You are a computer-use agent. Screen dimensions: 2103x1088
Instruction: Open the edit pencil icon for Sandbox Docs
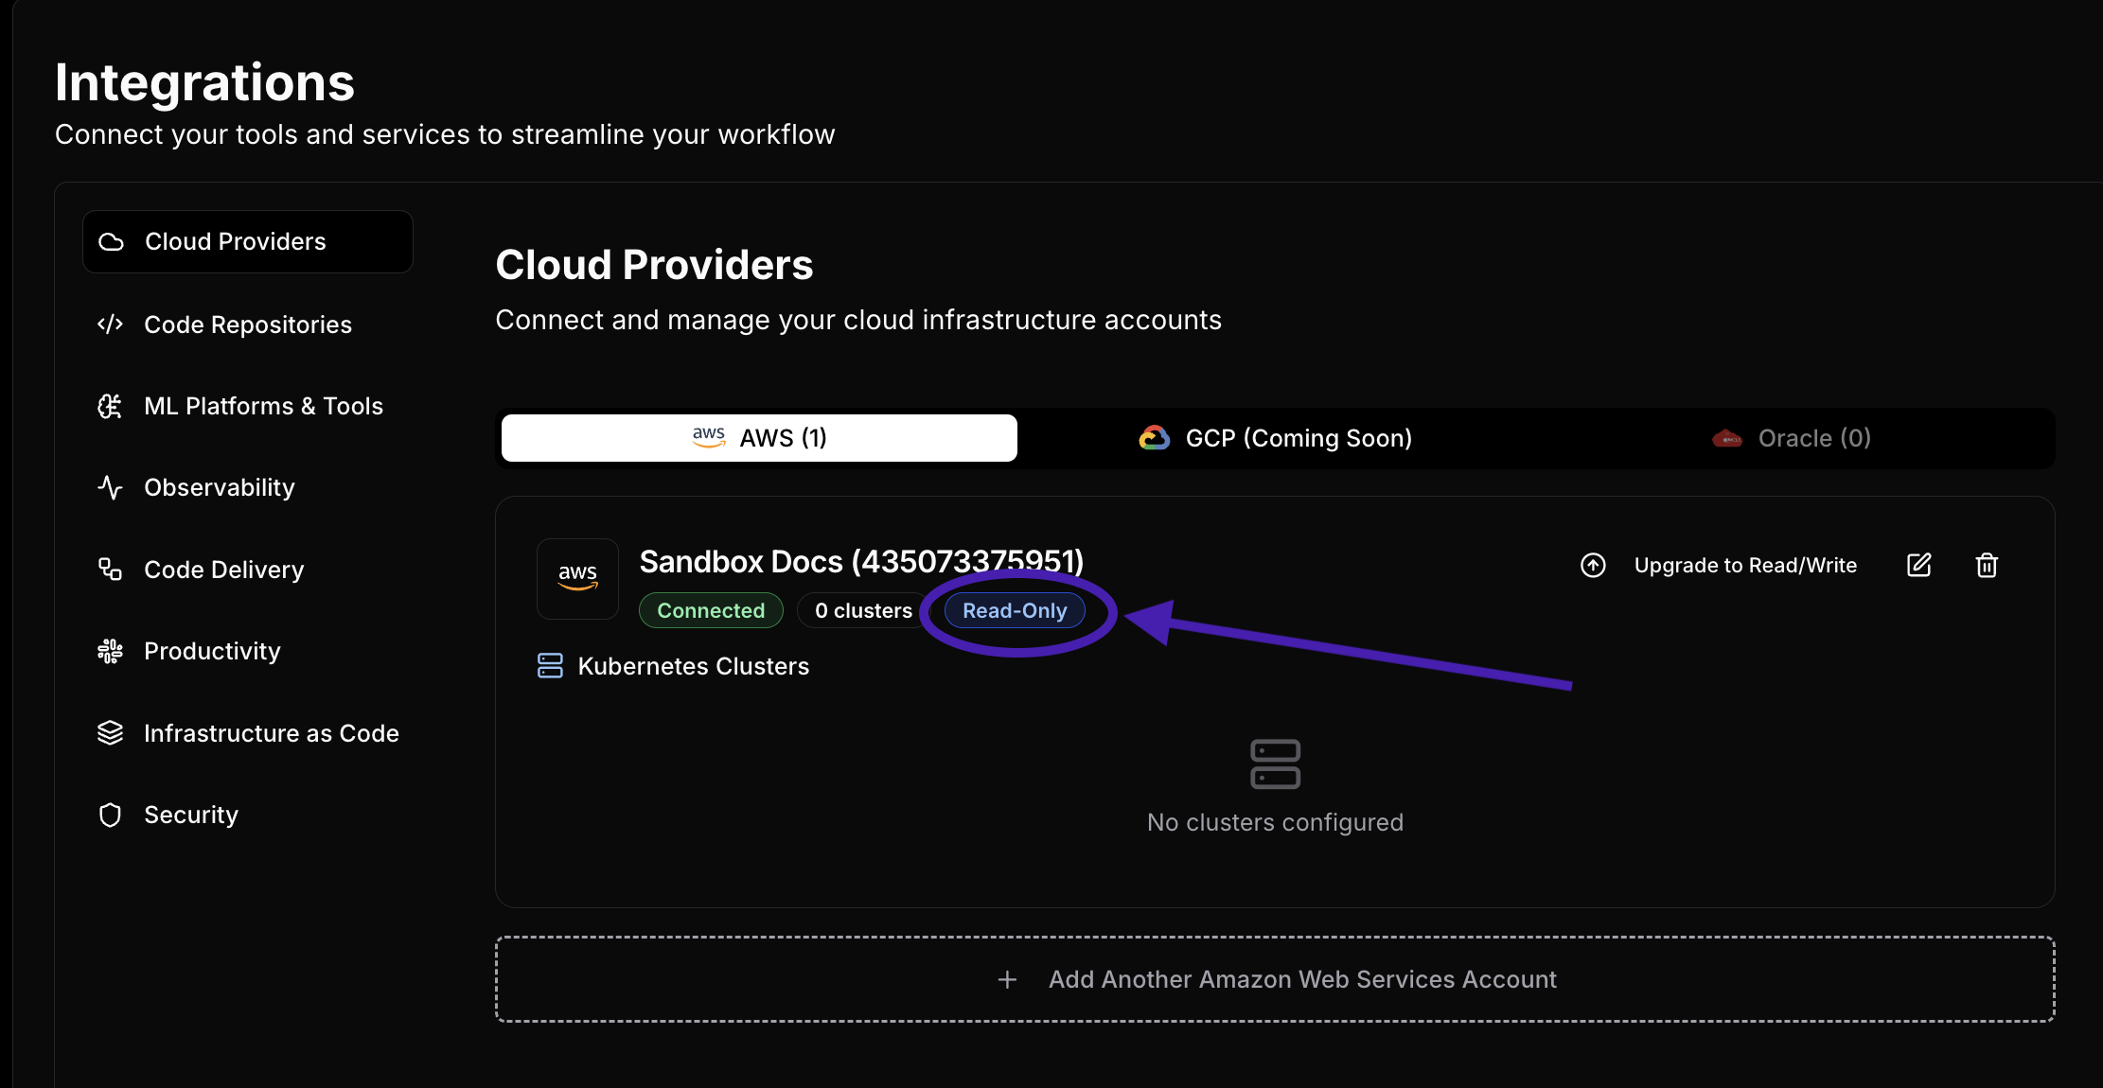click(1918, 565)
